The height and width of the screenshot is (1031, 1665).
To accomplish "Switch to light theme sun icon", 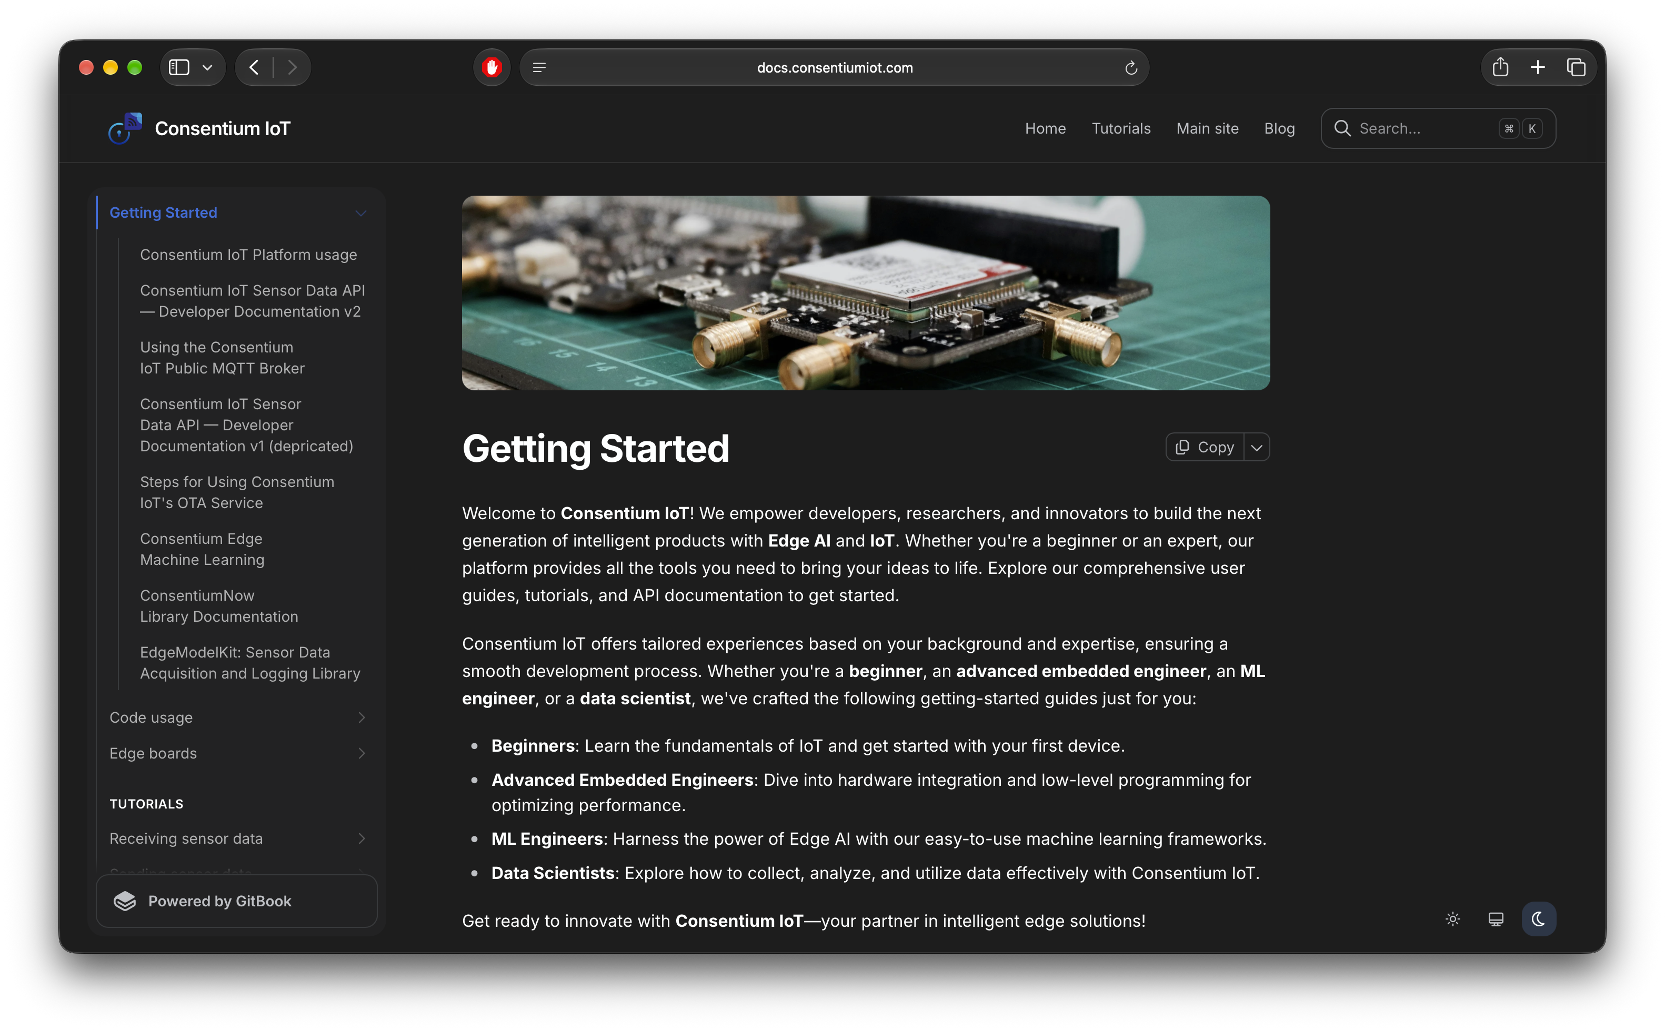I will (1452, 919).
